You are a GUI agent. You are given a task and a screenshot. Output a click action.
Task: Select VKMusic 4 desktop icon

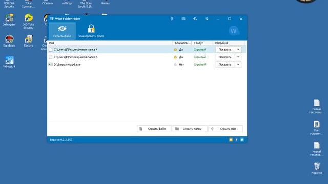click(x=9, y=62)
